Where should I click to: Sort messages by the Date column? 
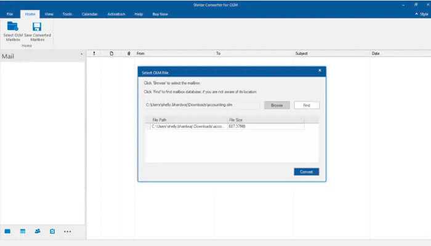[376, 54]
